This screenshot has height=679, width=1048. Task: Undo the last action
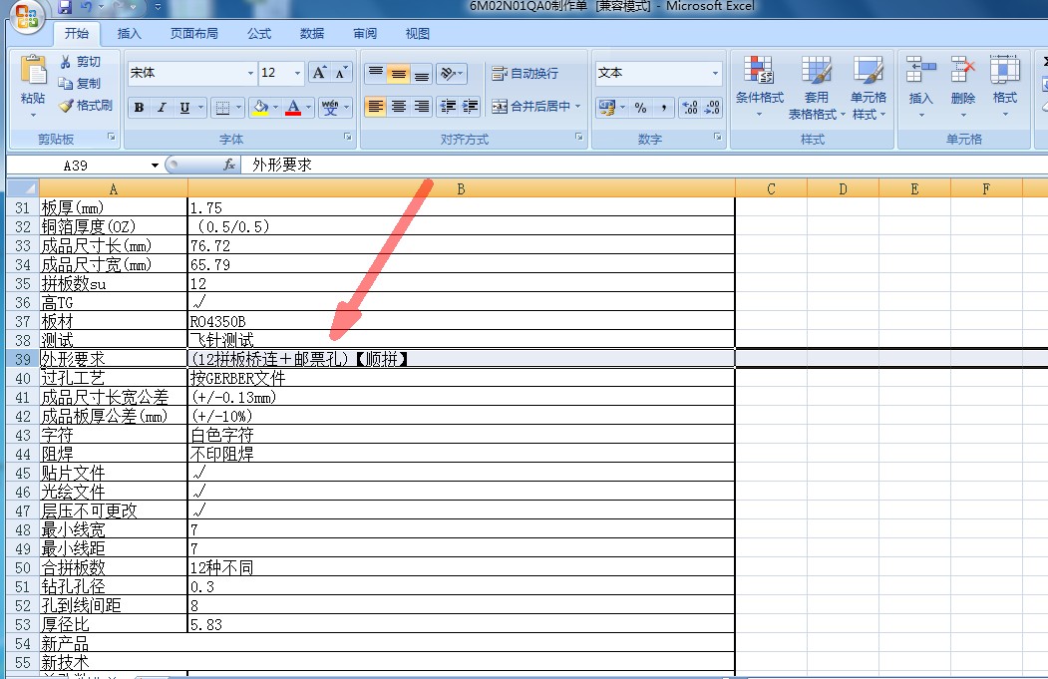click(x=86, y=7)
